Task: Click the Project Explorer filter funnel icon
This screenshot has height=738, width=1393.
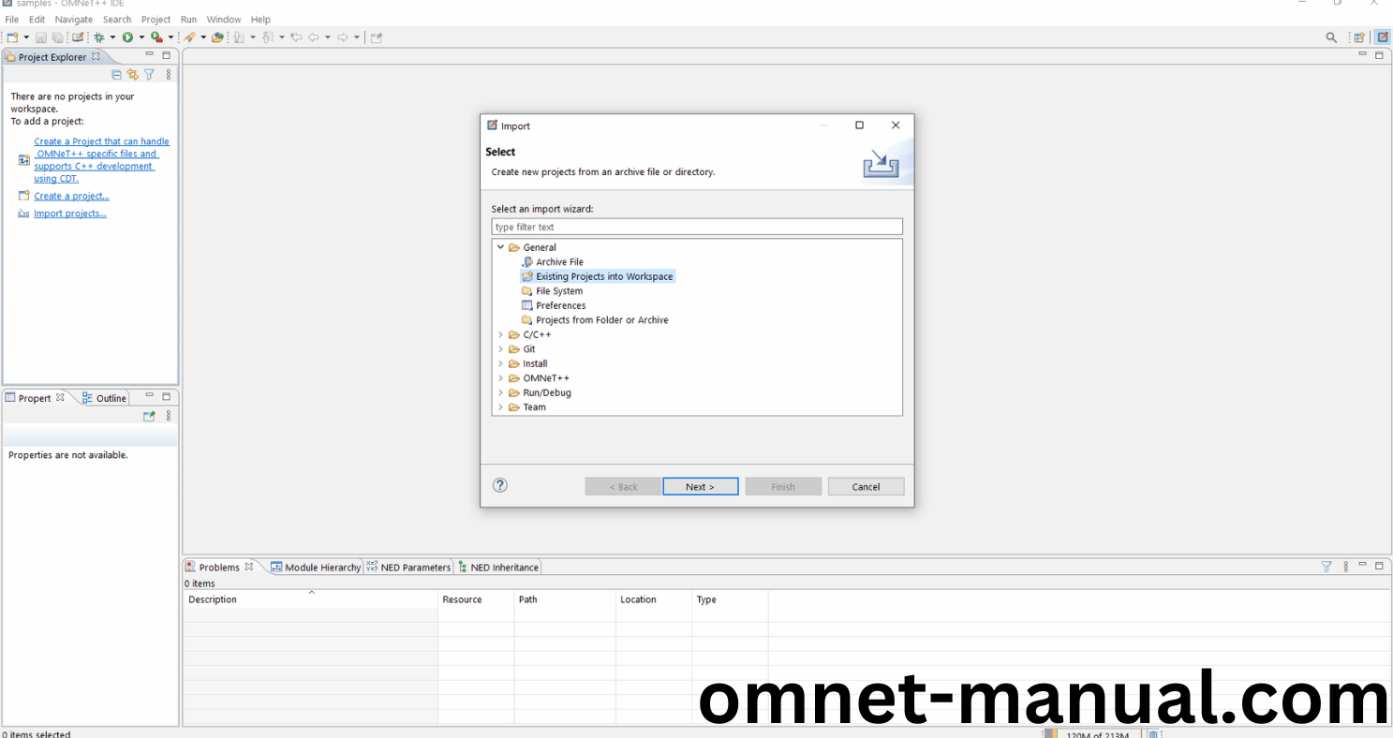Action: tap(149, 75)
